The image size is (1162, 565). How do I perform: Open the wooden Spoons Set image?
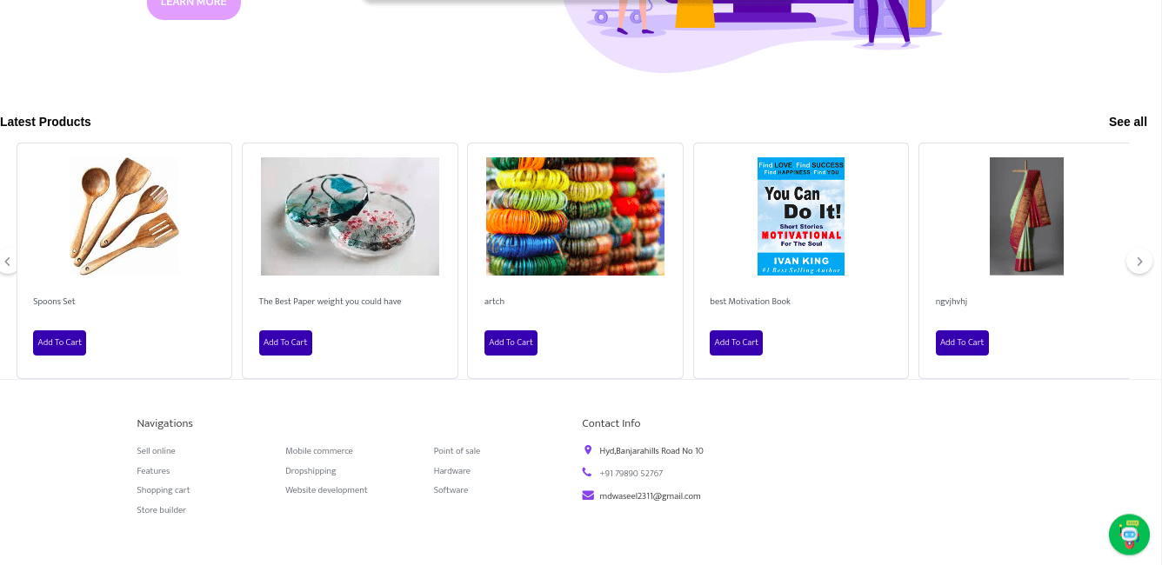click(x=124, y=216)
